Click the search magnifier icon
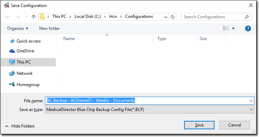Viewport: 259px width, 137px height. coord(247,17)
